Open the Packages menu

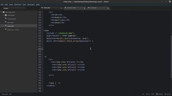click(x=31, y=5)
